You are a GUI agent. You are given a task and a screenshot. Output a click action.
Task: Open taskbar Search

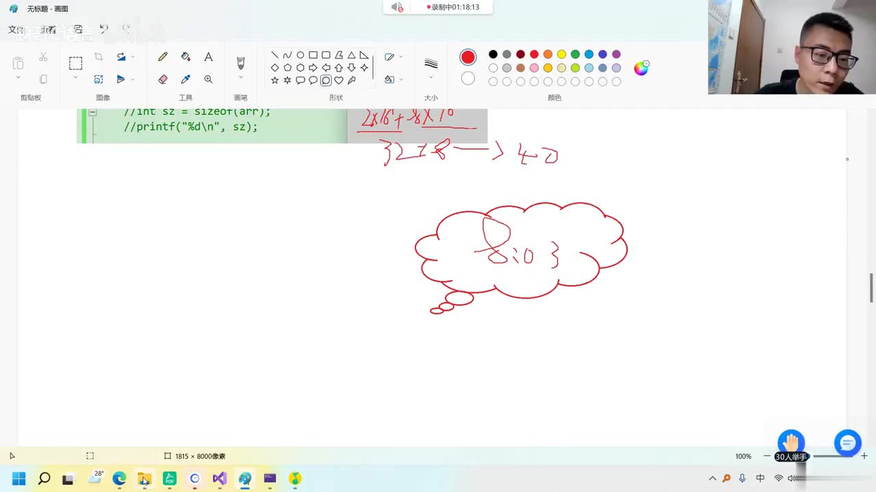pyautogui.click(x=44, y=478)
